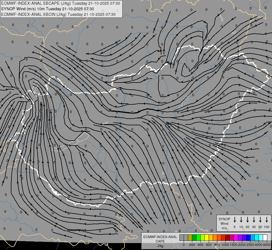The height and width of the screenshot is (250, 272).
Task: Pick the cyan swatch before the 4000 tick
Action: click(x=256, y=238)
